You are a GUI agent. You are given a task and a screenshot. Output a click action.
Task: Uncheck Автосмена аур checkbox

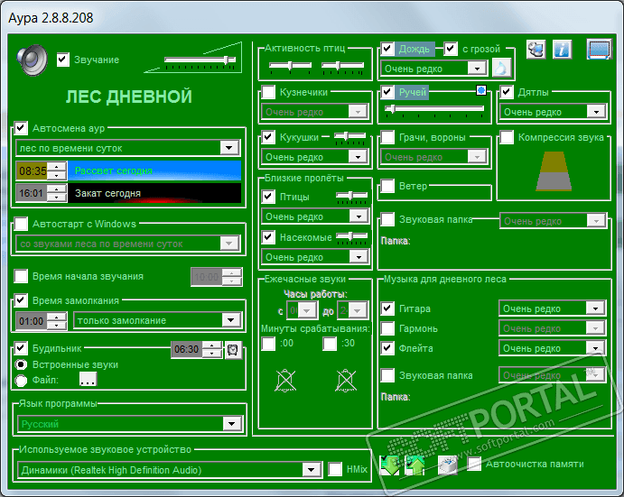pos(21,128)
